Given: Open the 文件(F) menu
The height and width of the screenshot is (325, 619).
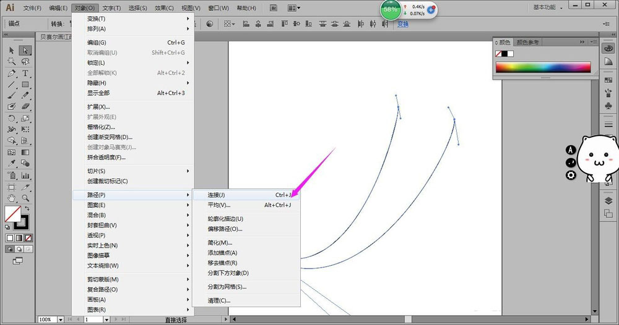Looking at the screenshot, I should (x=32, y=8).
